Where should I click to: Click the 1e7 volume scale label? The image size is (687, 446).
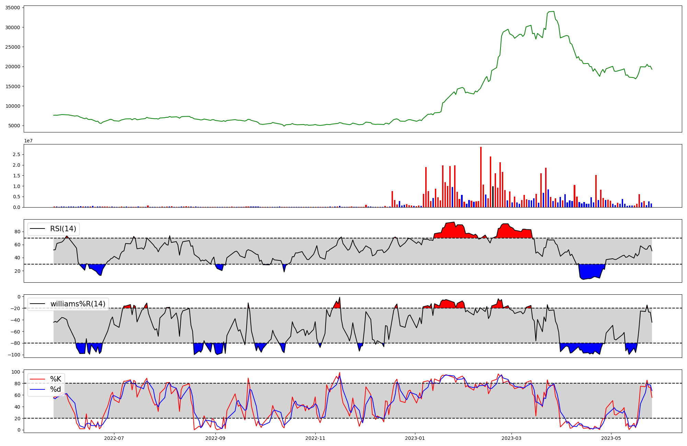[28, 141]
